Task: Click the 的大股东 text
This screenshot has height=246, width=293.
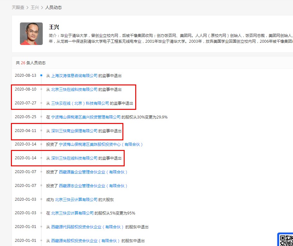Action: [106, 200]
